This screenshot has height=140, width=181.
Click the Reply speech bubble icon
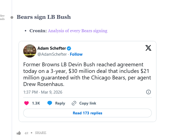pyautogui.click(x=50, y=103)
